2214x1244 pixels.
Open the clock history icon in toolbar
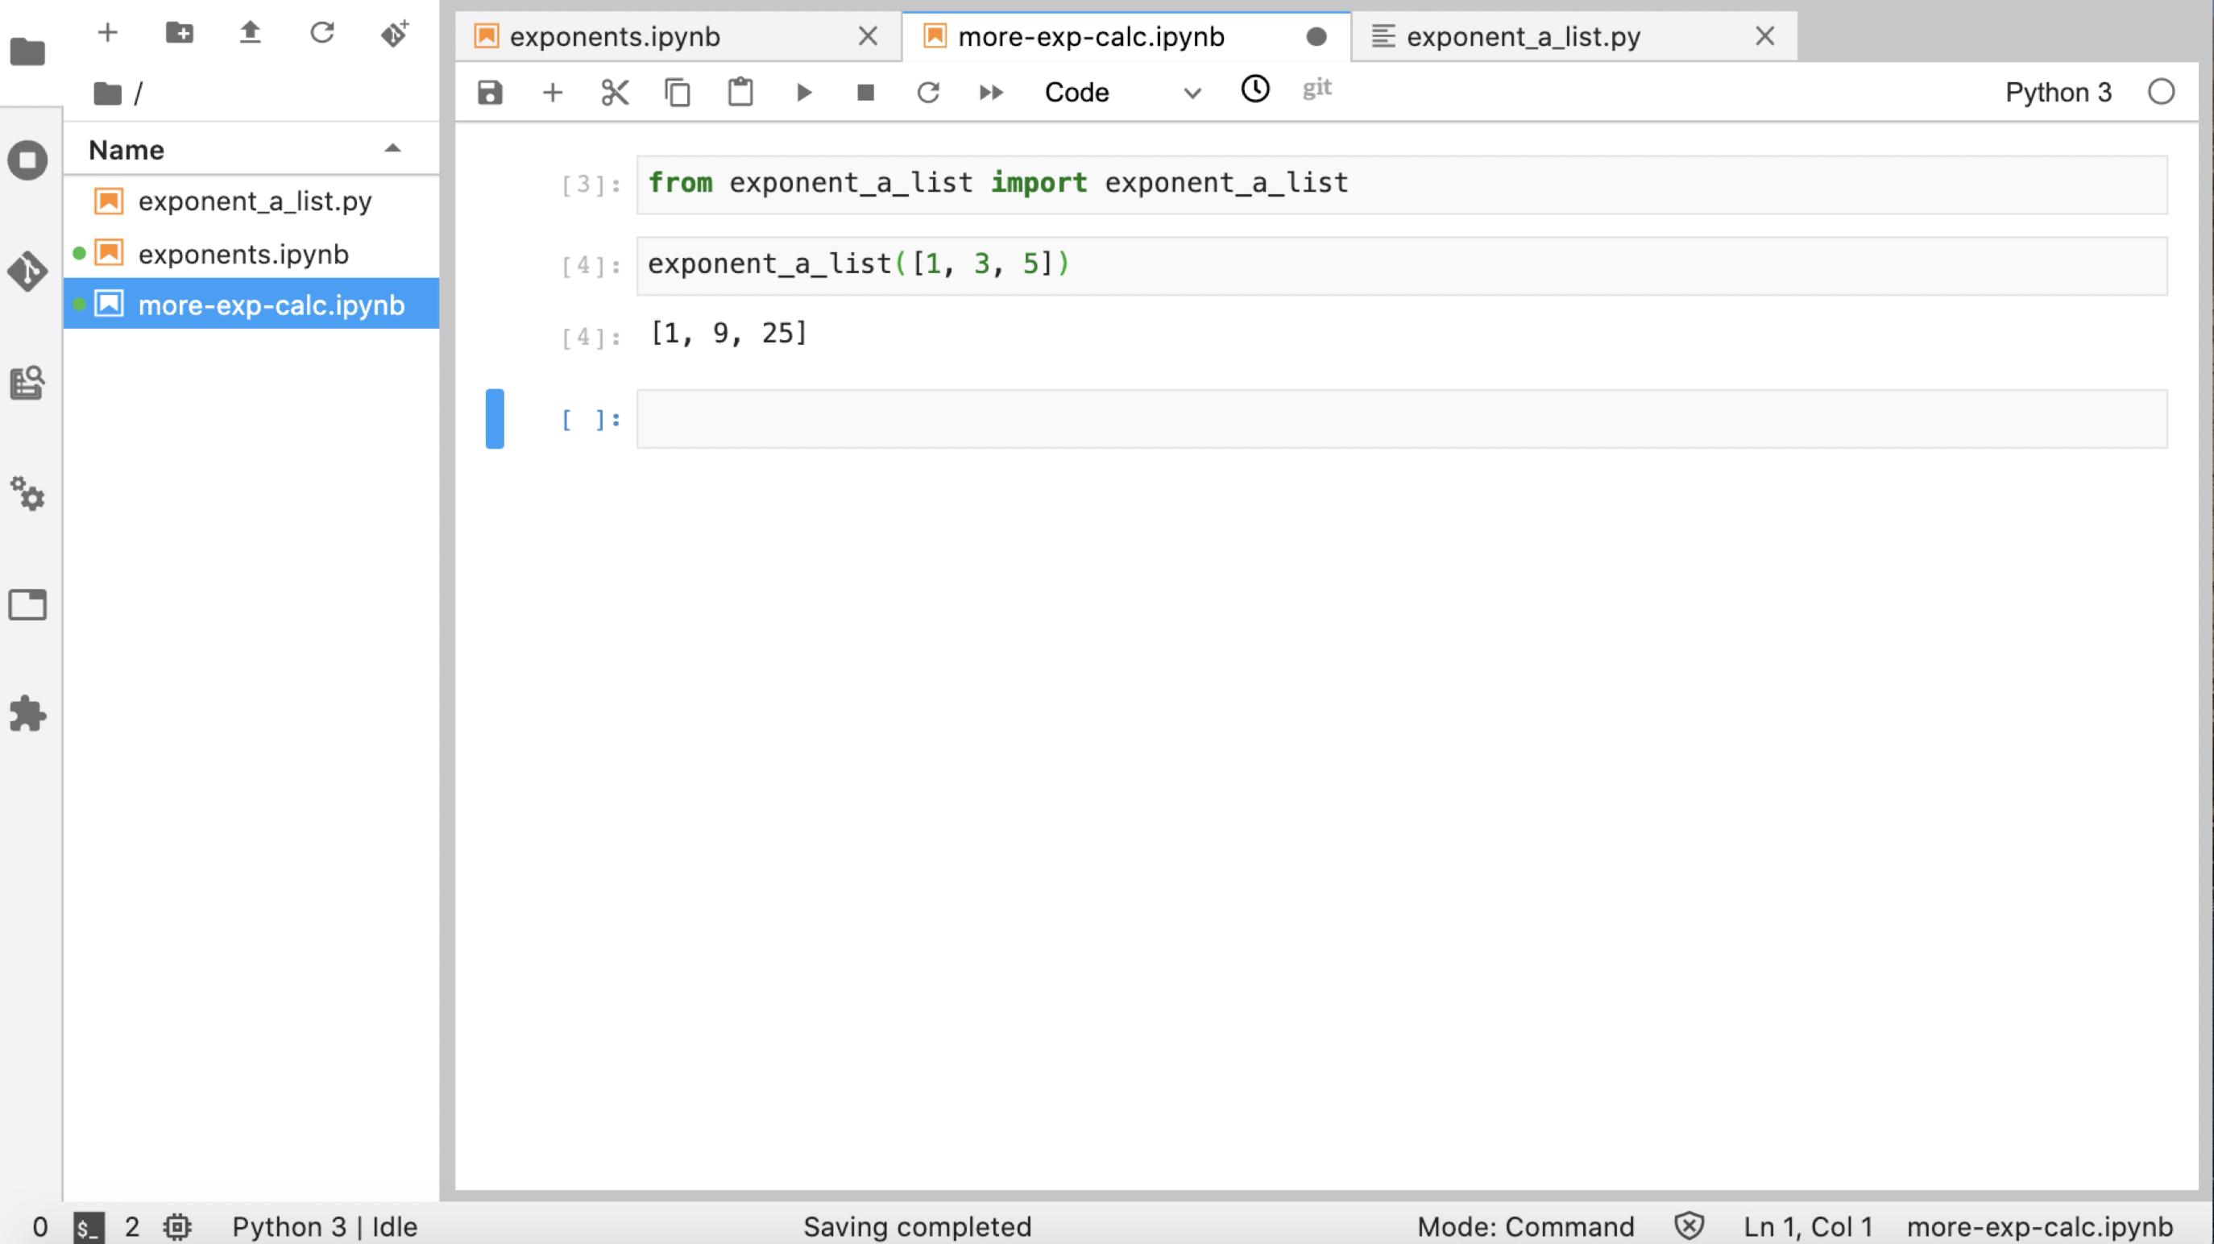[x=1254, y=89]
